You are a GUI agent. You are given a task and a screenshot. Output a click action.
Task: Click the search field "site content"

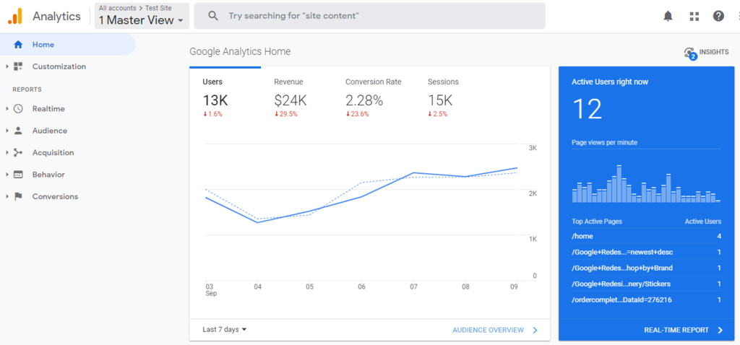(369, 16)
